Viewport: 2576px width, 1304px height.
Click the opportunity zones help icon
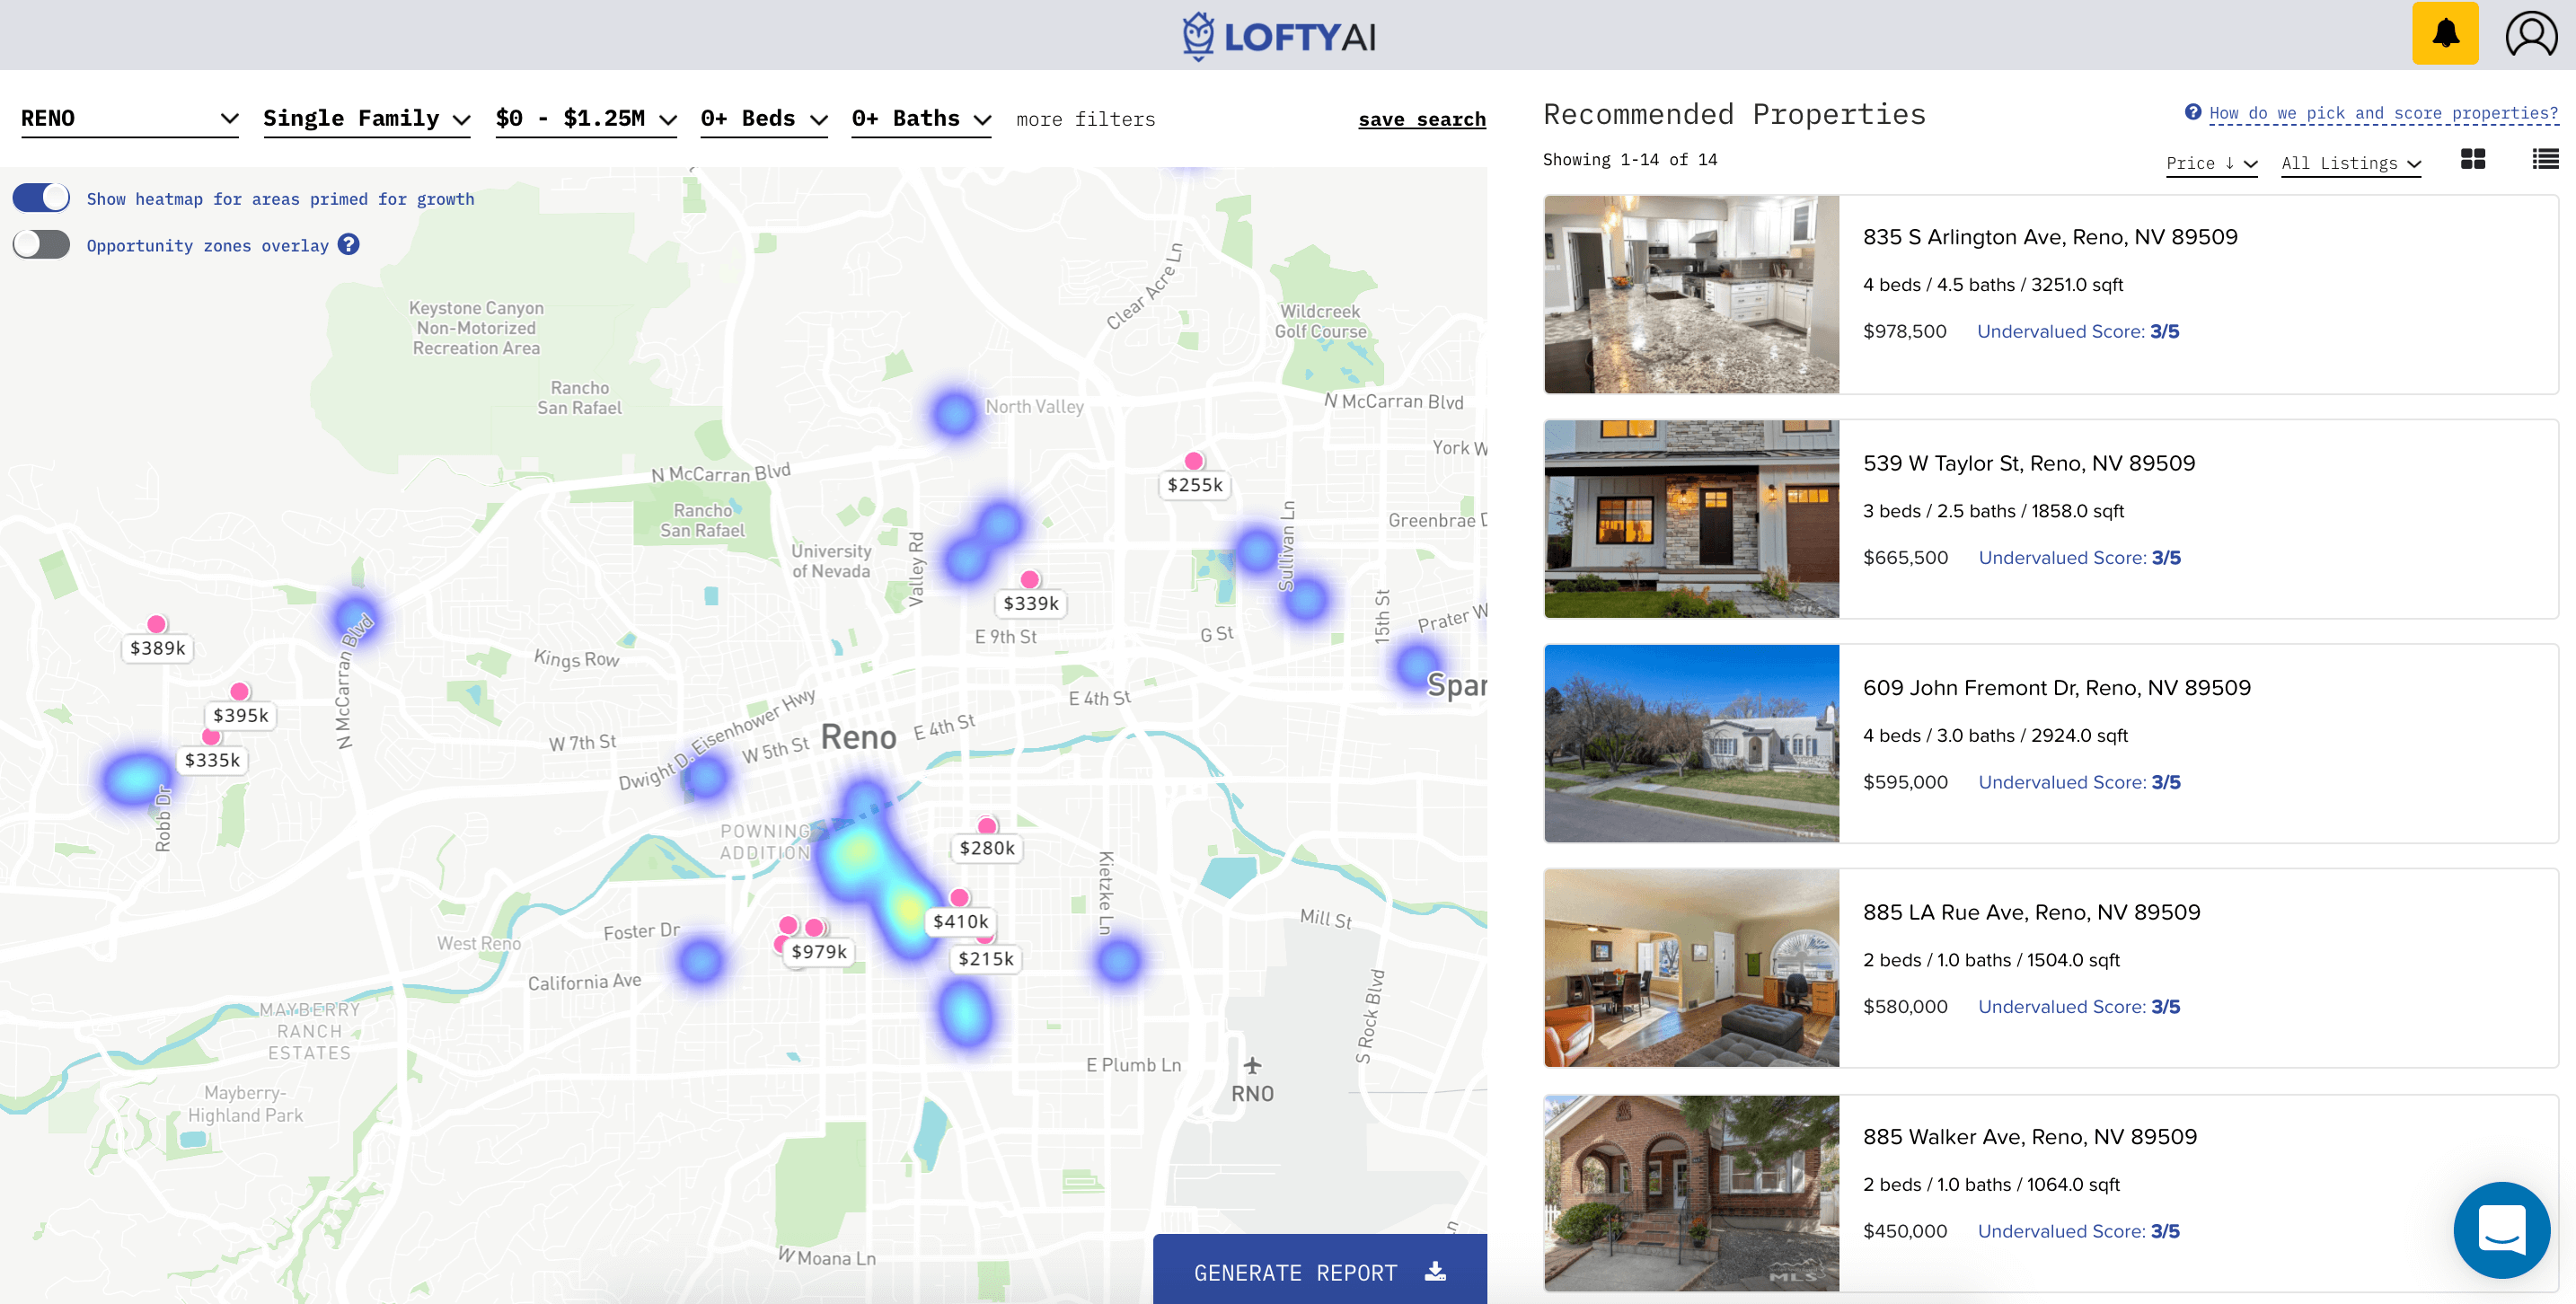point(348,245)
